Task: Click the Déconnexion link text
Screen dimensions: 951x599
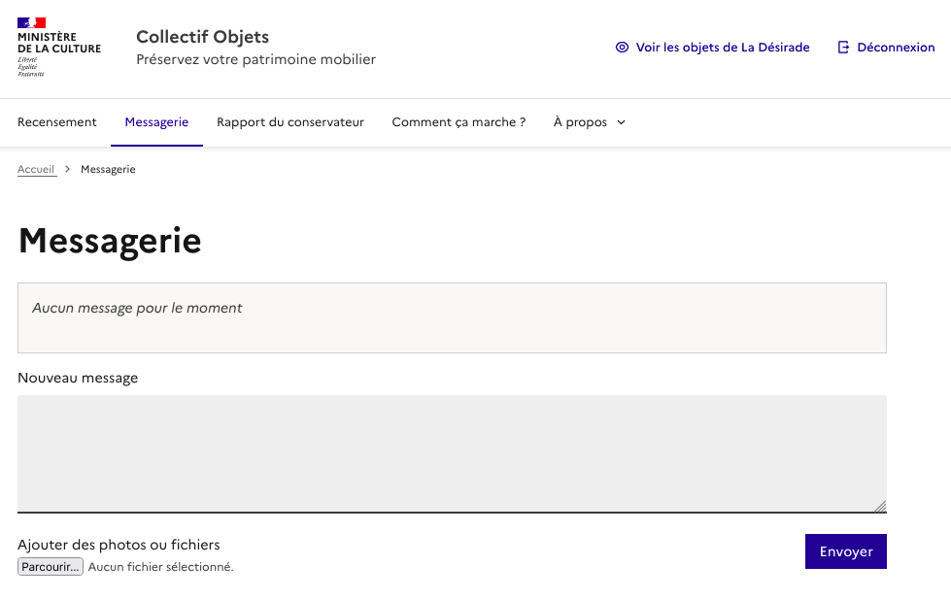Action: coord(896,48)
